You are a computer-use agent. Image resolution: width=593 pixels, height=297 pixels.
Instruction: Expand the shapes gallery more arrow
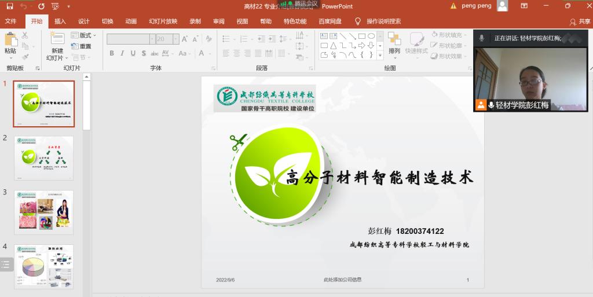point(380,56)
